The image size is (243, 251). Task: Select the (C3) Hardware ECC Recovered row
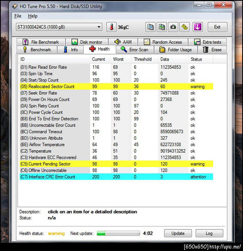(116, 158)
